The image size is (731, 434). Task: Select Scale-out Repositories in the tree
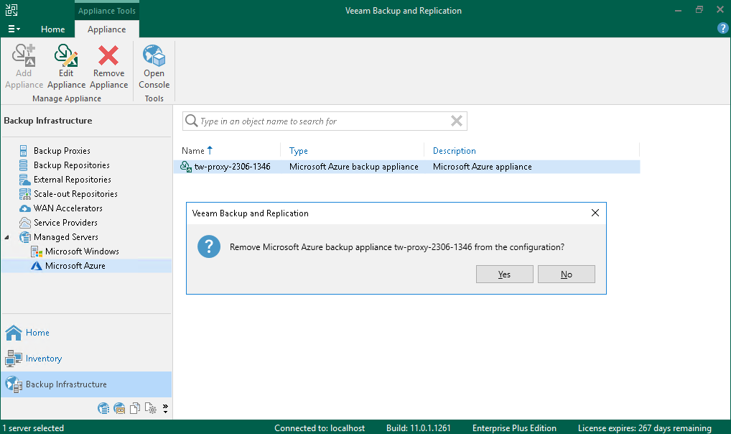coord(75,194)
